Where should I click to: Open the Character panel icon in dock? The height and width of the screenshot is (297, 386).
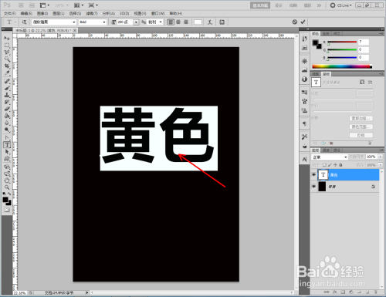[304, 160]
